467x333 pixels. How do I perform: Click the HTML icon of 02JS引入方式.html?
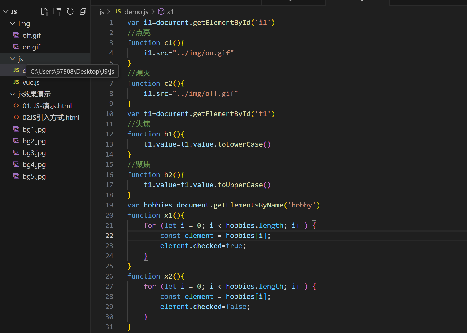click(x=16, y=117)
